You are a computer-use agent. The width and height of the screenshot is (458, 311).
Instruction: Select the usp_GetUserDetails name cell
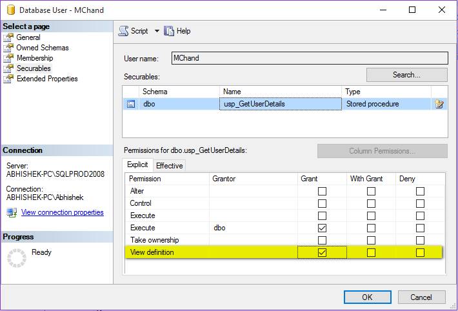[281, 104]
